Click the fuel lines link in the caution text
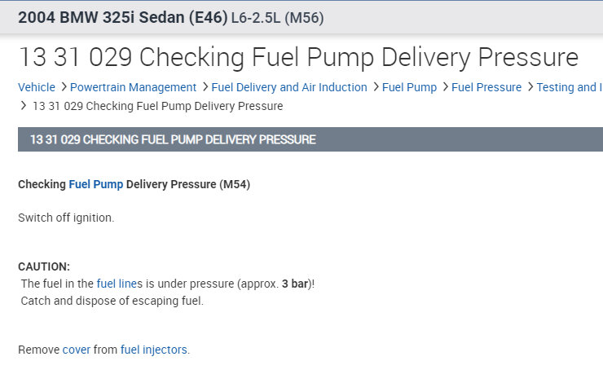This screenshot has height=383, width=603. 119,284
